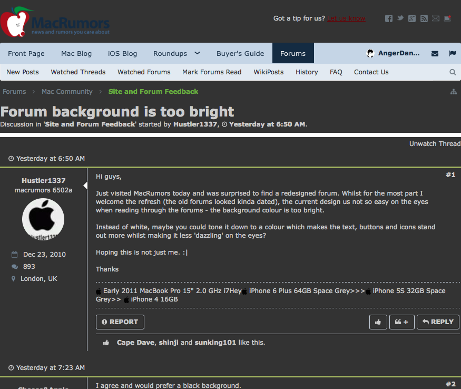Like post #1 with the thumbs-up button
This screenshot has height=389, width=461.
point(378,322)
